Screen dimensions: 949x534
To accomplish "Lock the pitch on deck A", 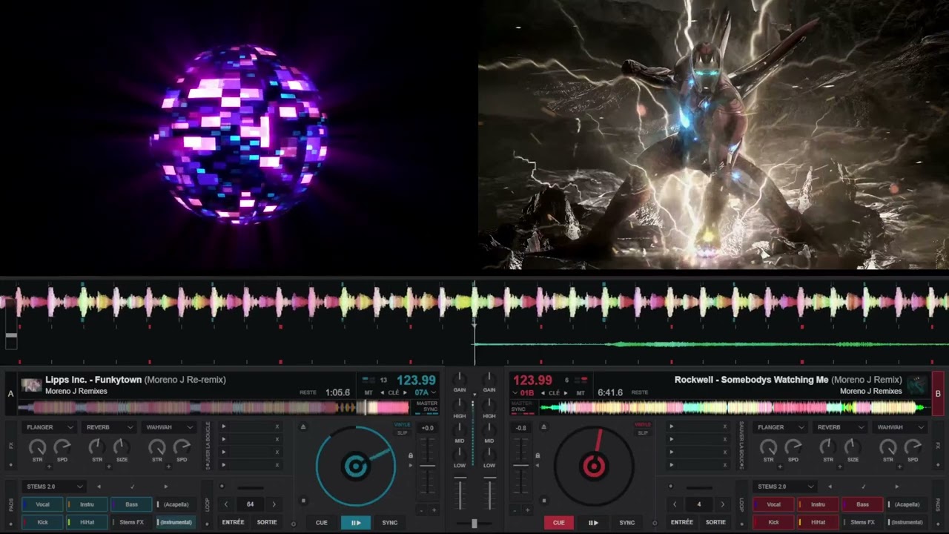I will coord(410,455).
